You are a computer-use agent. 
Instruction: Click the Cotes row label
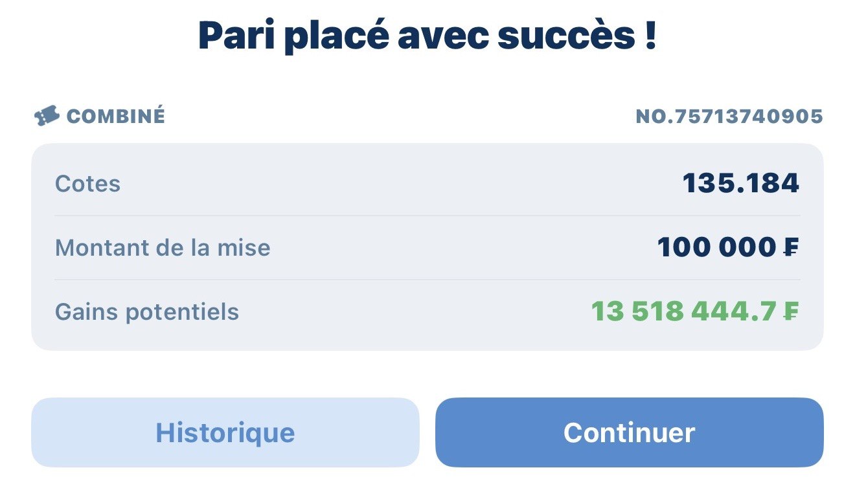click(87, 184)
